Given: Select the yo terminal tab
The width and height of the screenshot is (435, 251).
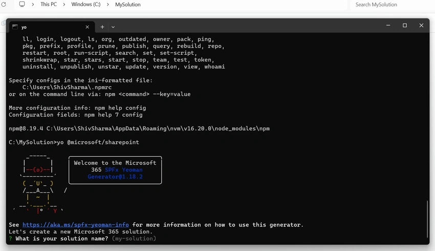Looking at the screenshot, I should [52, 27].
